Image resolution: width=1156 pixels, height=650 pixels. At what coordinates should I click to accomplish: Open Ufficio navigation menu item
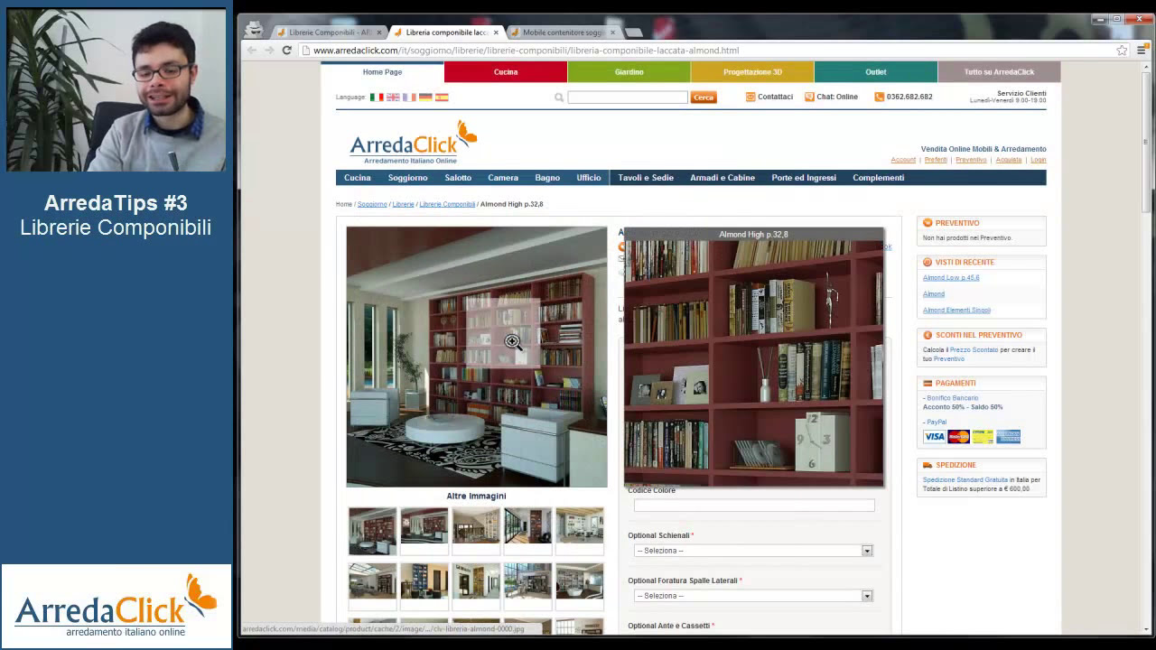pyautogui.click(x=589, y=178)
